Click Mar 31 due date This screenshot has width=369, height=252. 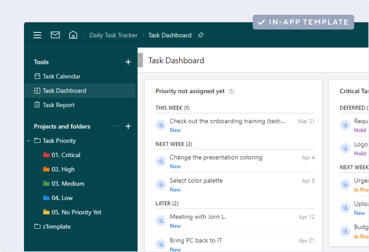(x=306, y=121)
